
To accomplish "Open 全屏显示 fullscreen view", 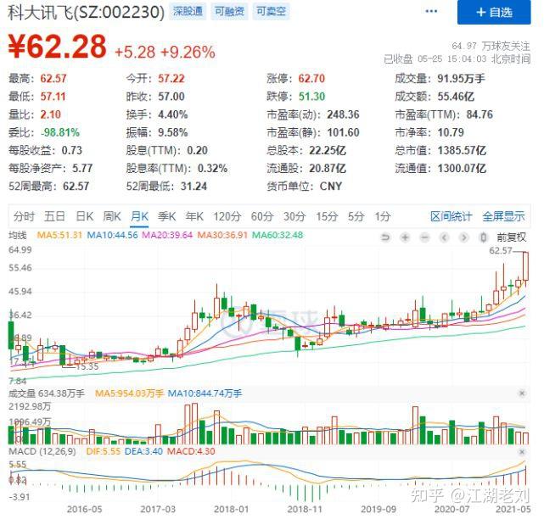I will (503, 217).
